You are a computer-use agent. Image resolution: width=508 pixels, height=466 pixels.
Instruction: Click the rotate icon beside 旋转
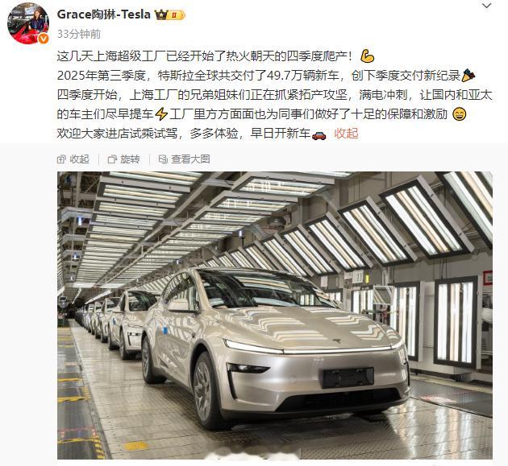[x=112, y=159]
